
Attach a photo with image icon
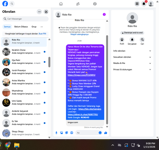point(61,133)
